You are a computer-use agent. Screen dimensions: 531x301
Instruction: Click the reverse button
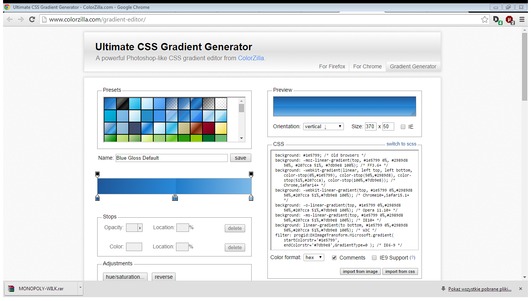[164, 277]
